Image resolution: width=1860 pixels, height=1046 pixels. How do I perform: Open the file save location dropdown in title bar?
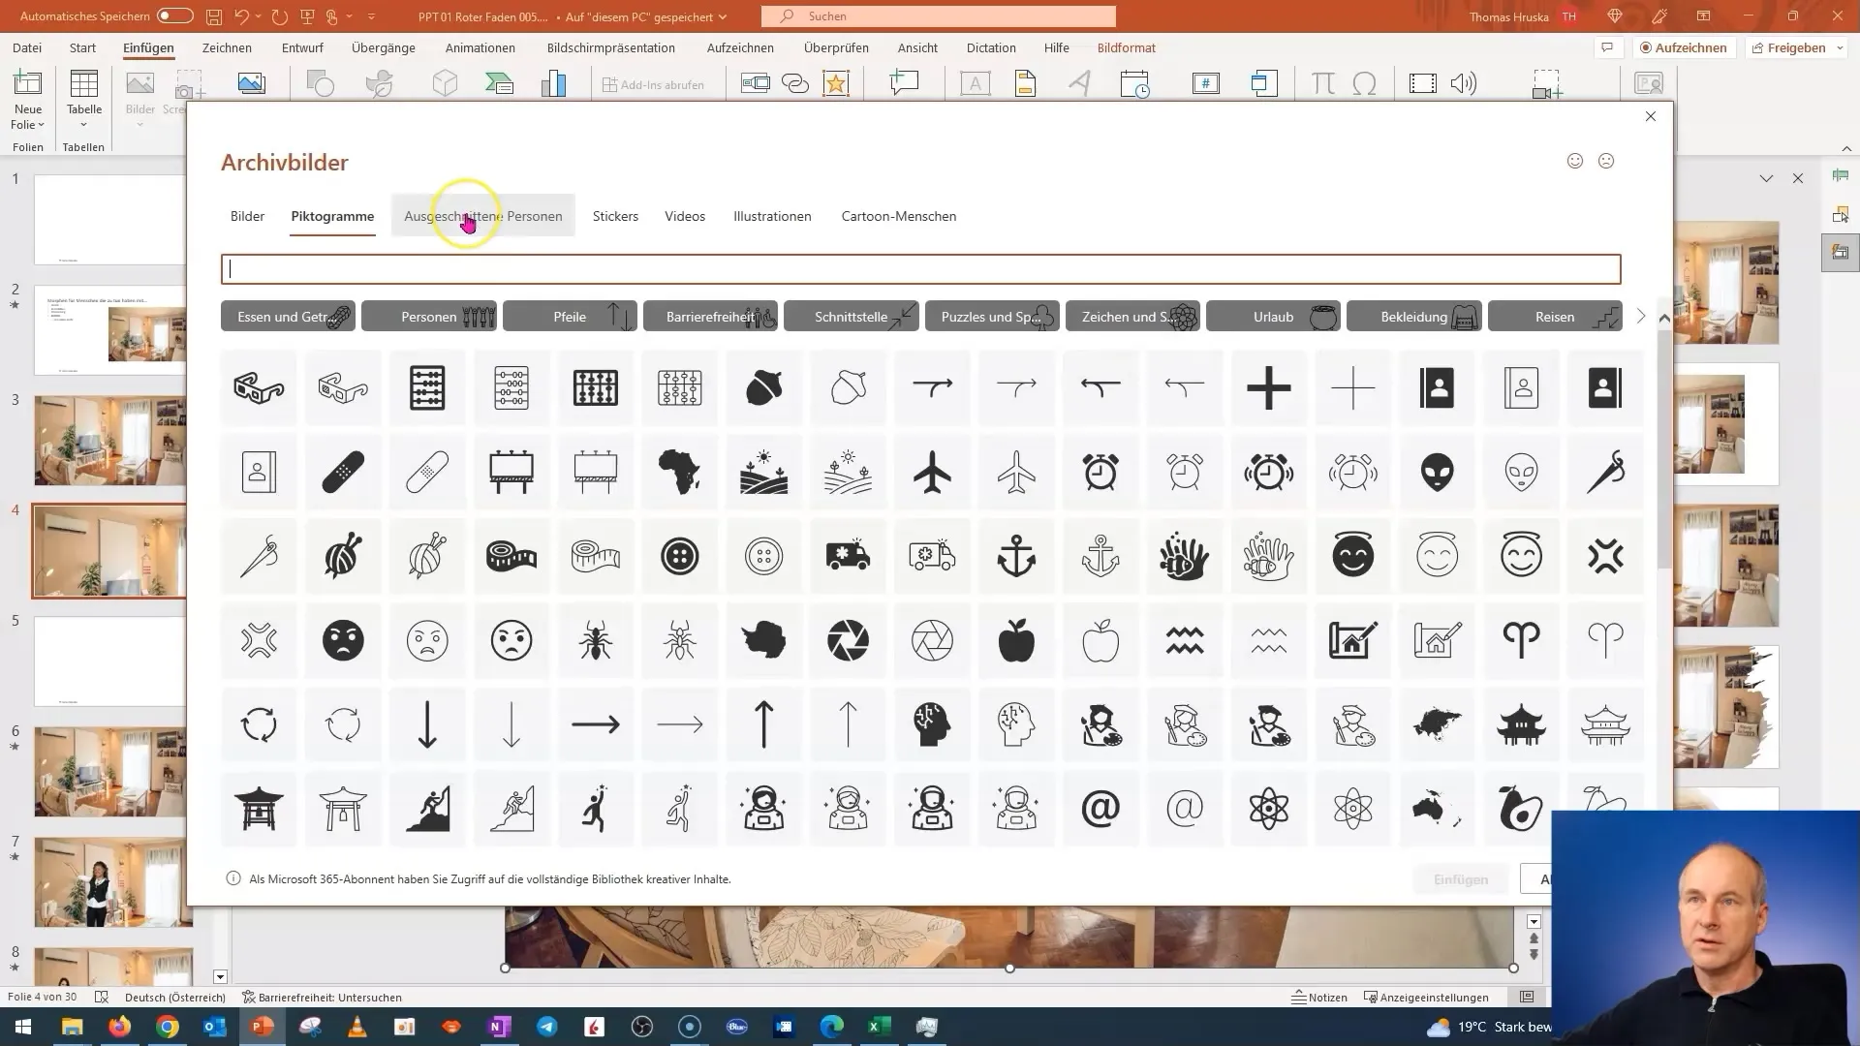pos(722,17)
